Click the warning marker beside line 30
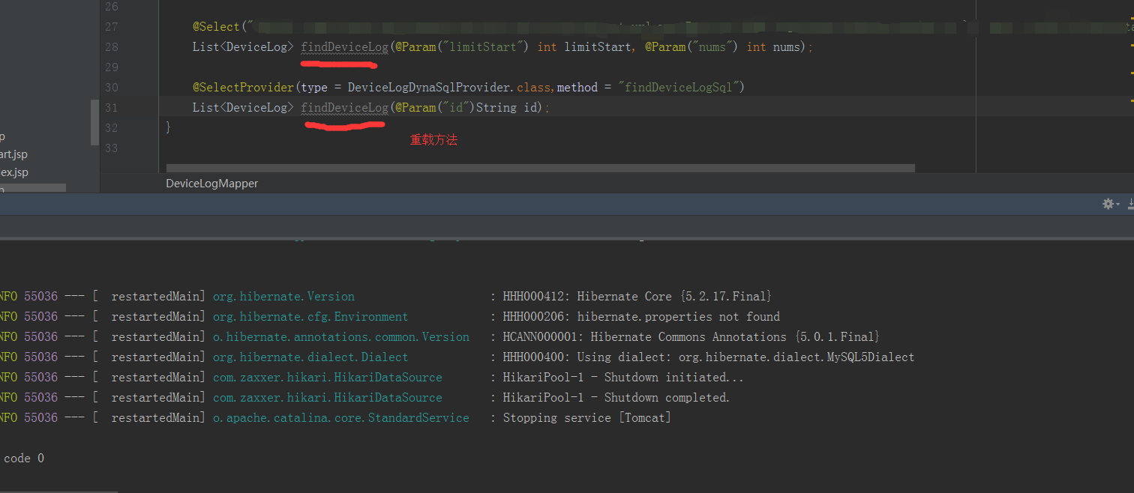 pos(1130,73)
